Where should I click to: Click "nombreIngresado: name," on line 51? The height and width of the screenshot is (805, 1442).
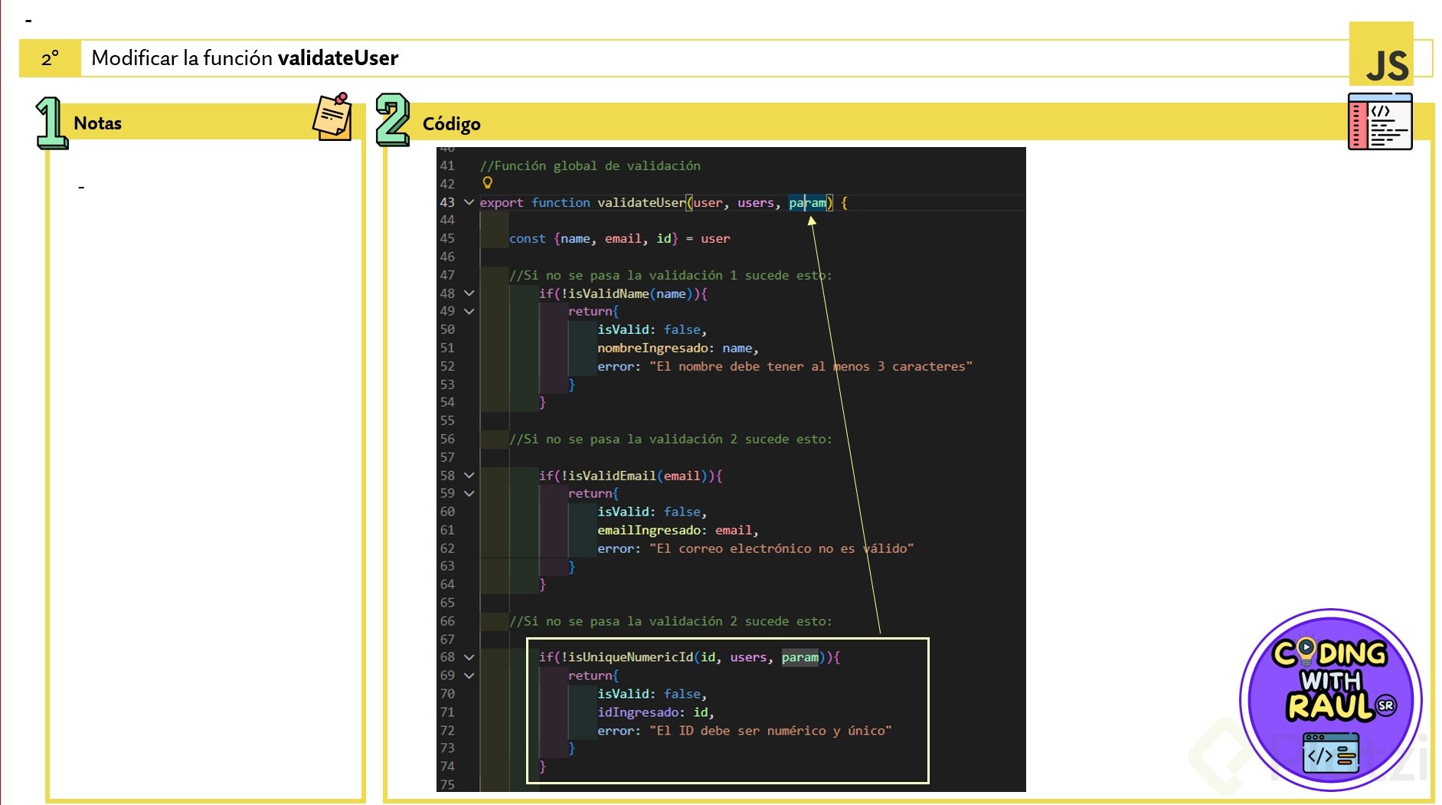678,349
